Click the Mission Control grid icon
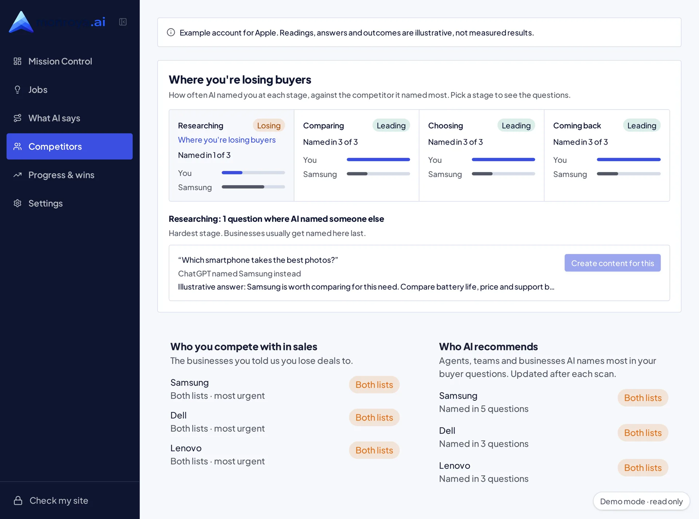The image size is (699, 519). (x=17, y=61)
